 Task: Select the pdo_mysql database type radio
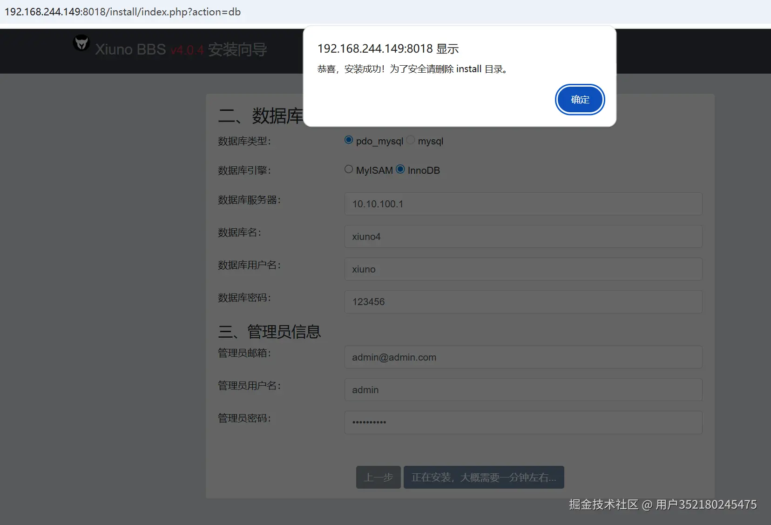pos(349,140)
